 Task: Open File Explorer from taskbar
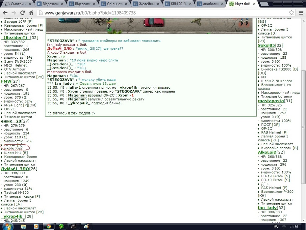point(24,226)
